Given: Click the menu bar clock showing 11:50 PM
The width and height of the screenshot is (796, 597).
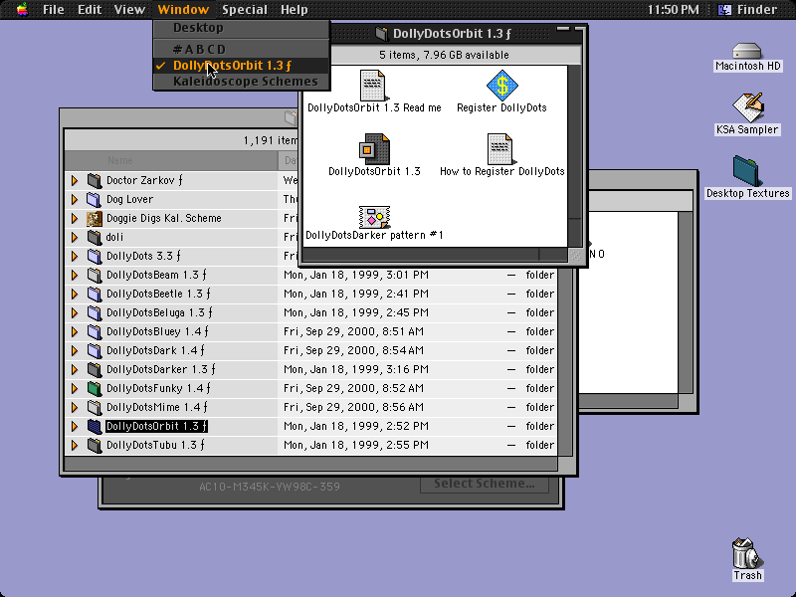Looking at the screenshot, I should tap(674, 10).
